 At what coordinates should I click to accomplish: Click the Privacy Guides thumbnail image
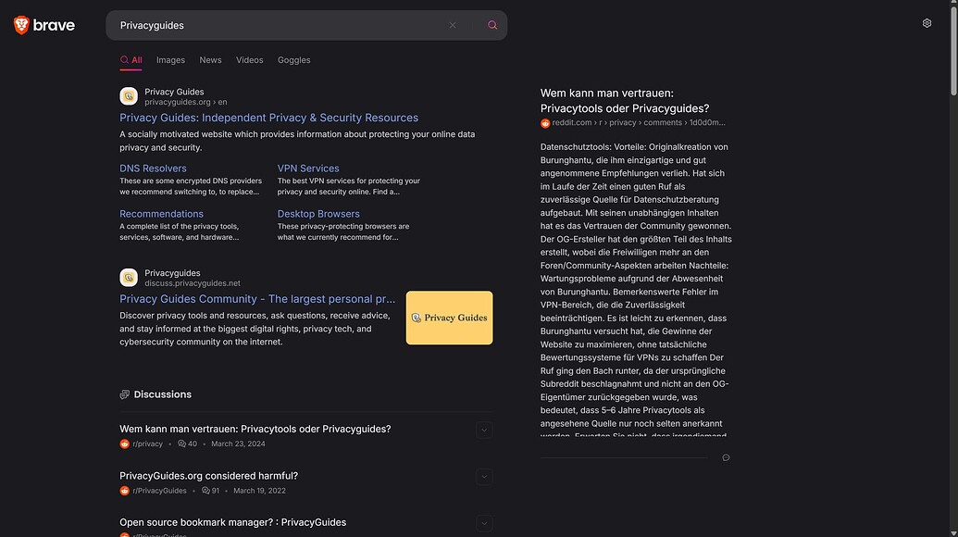(x=450, y=317)
